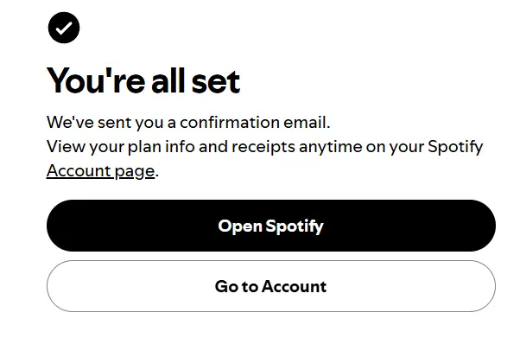
Task: Open Spotify using the black button
Action: tap(271, 226)
